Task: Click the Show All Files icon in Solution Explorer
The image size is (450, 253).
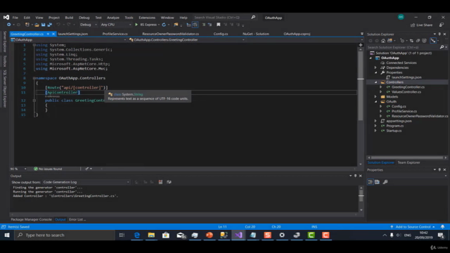Action: 424,41
